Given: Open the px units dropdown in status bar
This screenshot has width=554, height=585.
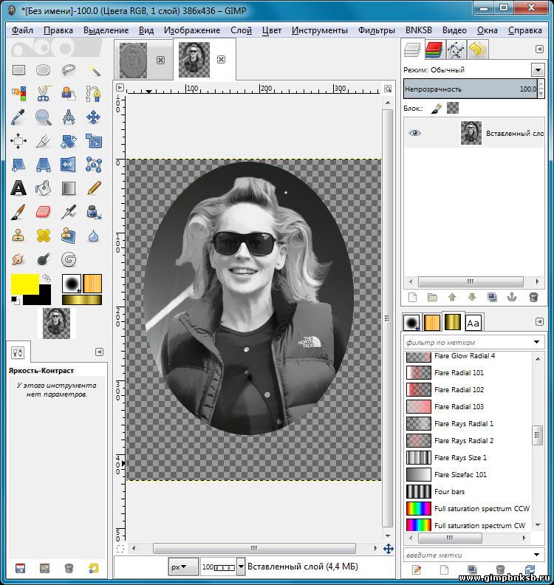Looking at the screenshot, I should coord(183,567).
